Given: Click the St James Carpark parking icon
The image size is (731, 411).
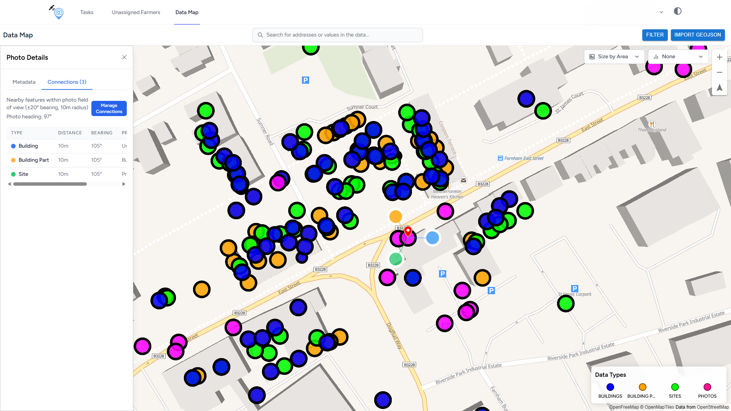Looking at the screenshot, I should tap(575, 288).
